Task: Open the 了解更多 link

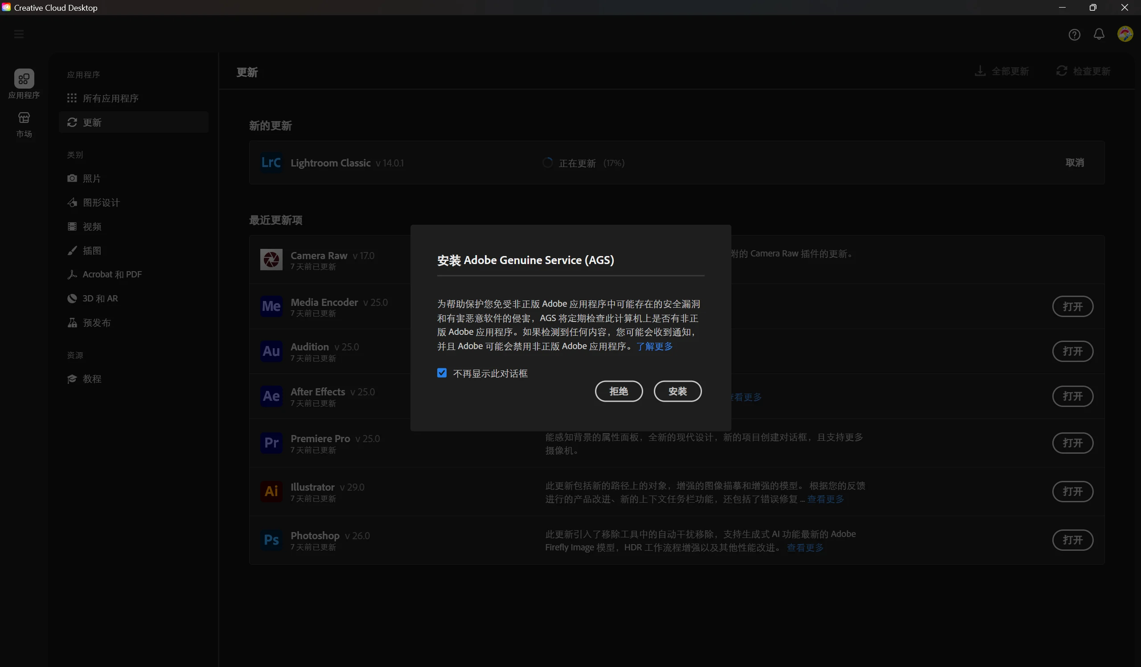Action: (x=654, y=346)
